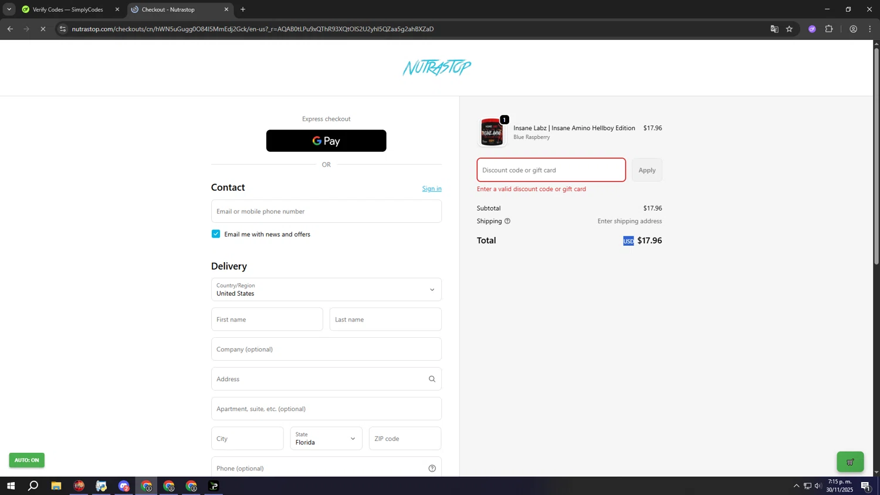Click the First name field
This screenshot has height=495, width=880.
tap(267, 320)
